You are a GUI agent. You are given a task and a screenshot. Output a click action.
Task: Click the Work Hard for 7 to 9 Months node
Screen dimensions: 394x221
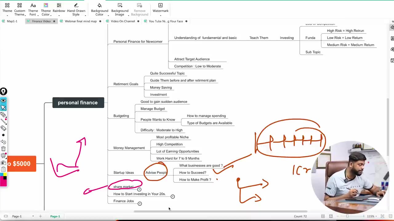(x=178, y=158)
